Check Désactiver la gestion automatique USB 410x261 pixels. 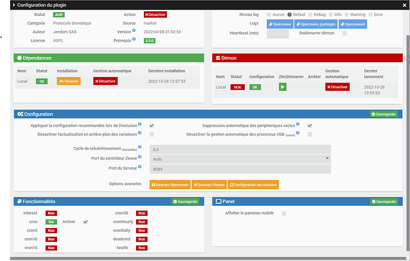coord(310,135)
